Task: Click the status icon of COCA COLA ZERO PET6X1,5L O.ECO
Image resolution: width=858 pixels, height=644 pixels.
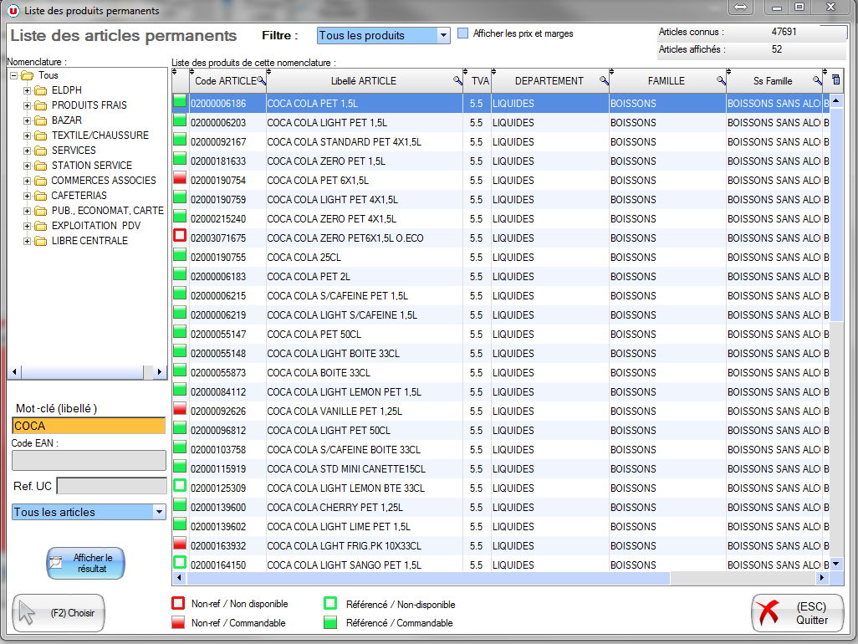Action: 180,238
